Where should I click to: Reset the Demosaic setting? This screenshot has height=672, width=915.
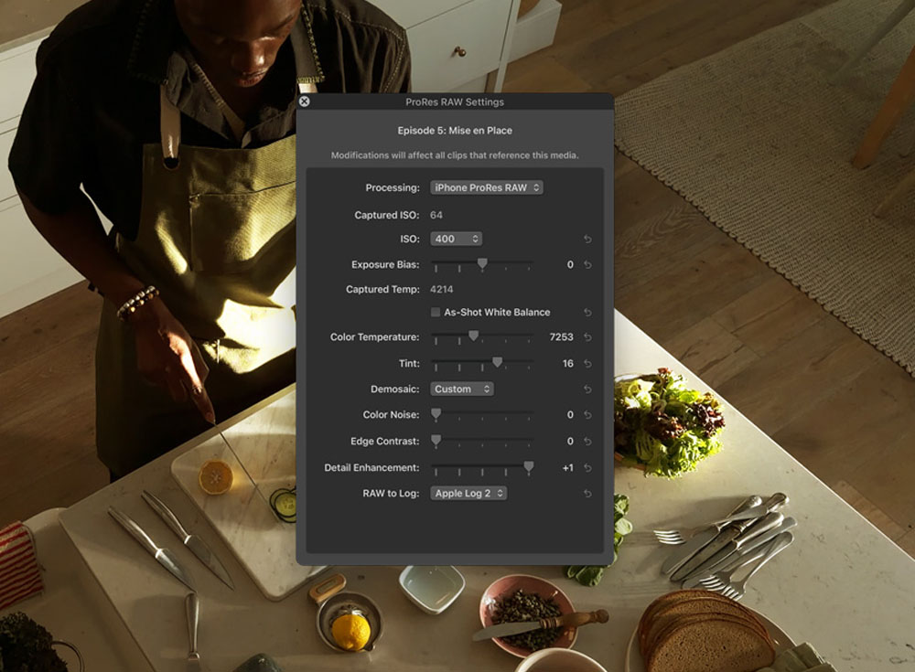point(587,389)
